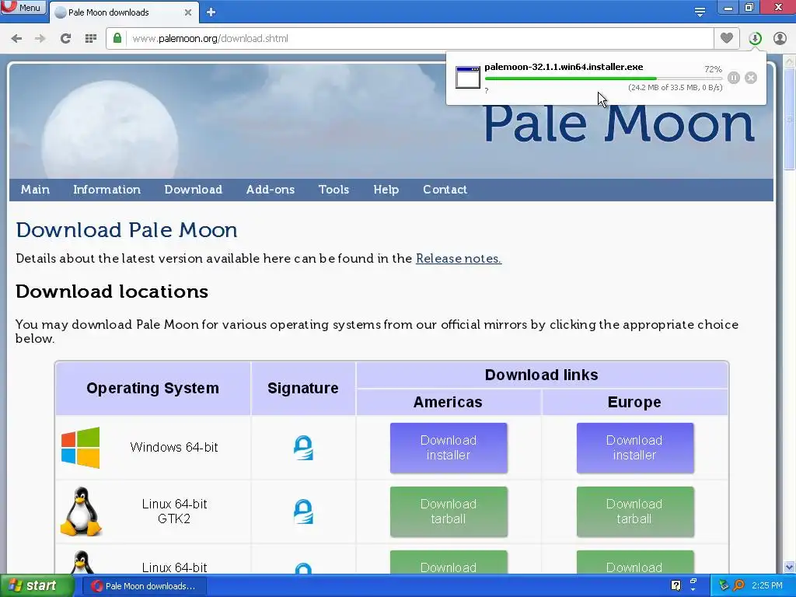Toggle the downloads icon in toolbar
This screenshot has width=796, height=597.
pos(755,39)
